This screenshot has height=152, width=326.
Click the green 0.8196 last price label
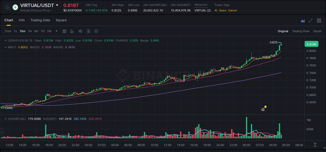point(312,44)
